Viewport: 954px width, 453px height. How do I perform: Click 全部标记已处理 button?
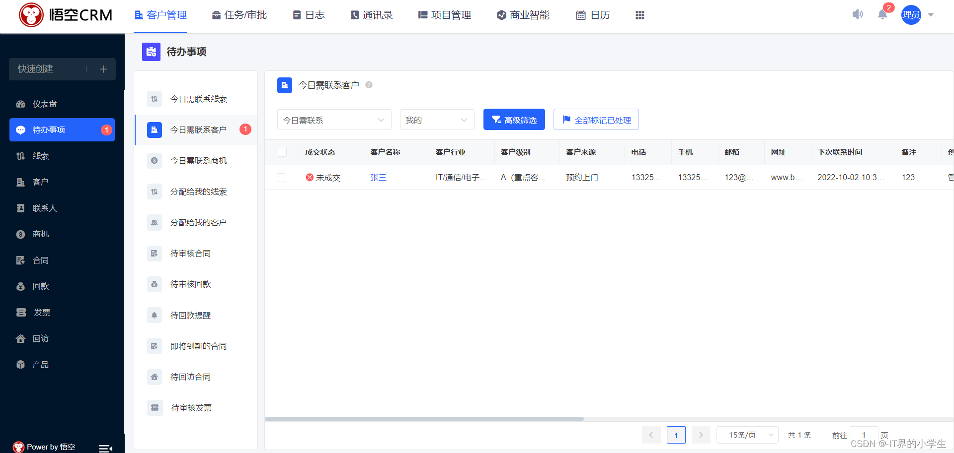coord(596,120)
